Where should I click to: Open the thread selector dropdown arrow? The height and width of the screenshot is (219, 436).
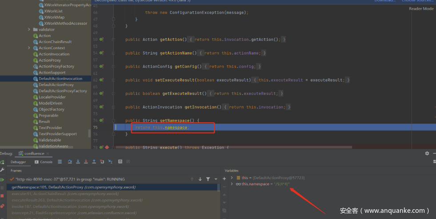point(216,179)
